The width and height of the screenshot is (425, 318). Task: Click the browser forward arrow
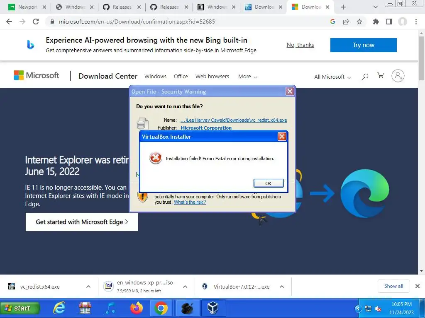(22, 22)
